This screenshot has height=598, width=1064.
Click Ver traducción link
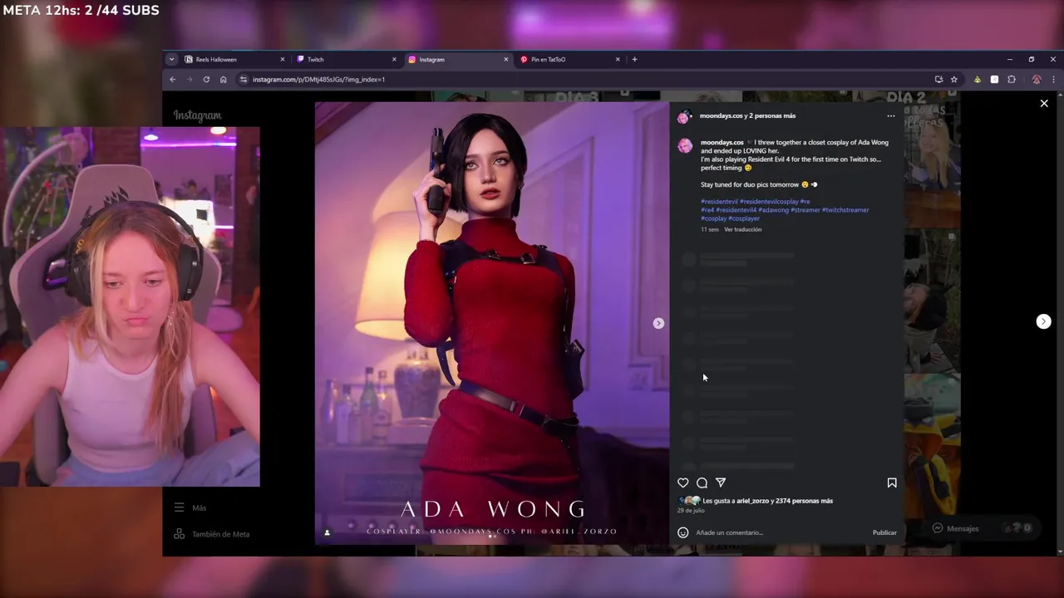pos(742,229)
